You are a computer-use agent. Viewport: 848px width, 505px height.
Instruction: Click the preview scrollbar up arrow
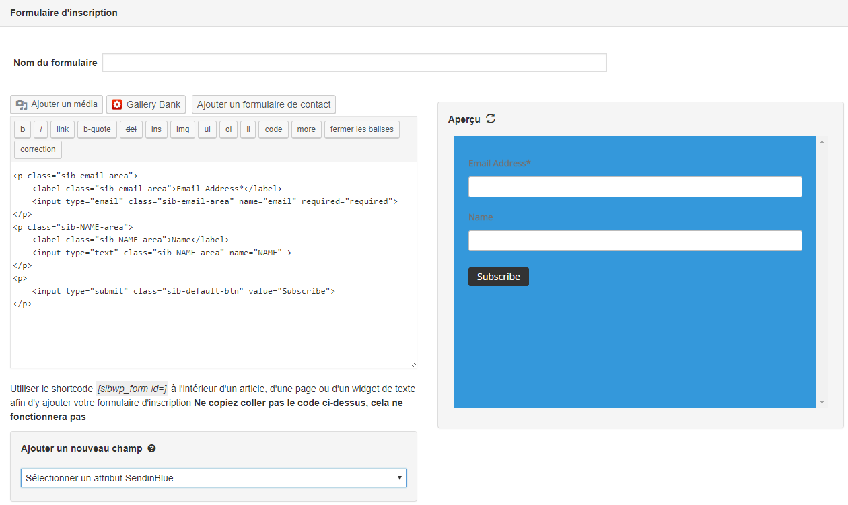[x=822, y=142]
